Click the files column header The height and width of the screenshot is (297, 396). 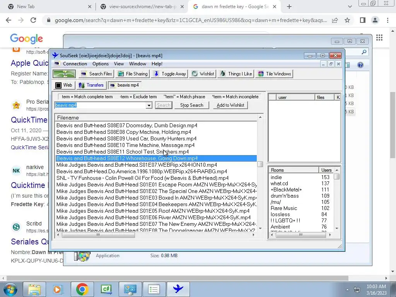point(324,97)
